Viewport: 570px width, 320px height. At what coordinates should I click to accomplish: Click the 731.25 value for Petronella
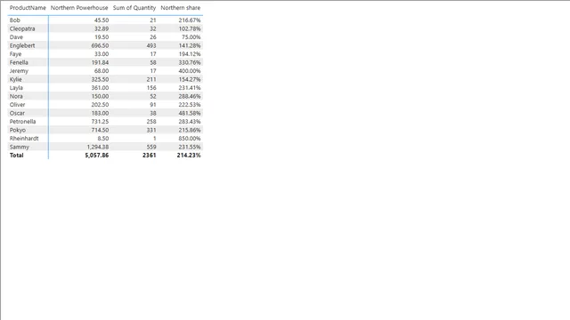[x=100, y=122]
